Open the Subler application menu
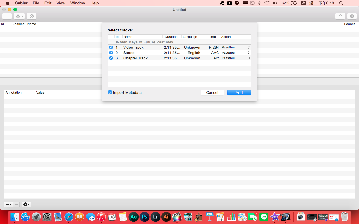The height and width of the screenshot is (224, 359). tap(21, 3)
